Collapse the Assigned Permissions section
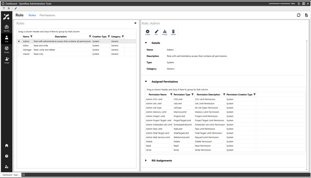The height and width of the screenshot is (178, 311). [146, 81]
